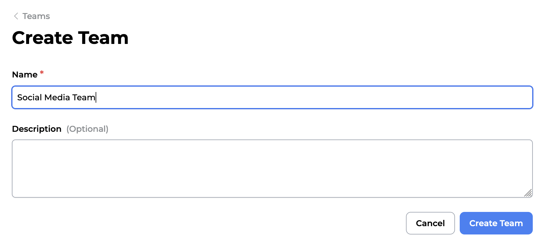This screenshot has width=550, height=241.
Task: Click the word Create in the heading
Action: pyautogui.click(x=42, y=38)
